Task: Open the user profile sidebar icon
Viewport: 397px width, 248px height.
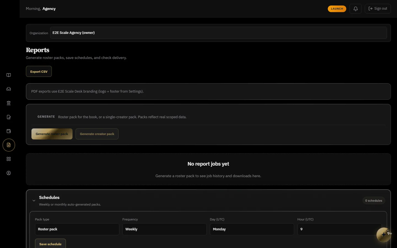Action: tap(9, 173)
